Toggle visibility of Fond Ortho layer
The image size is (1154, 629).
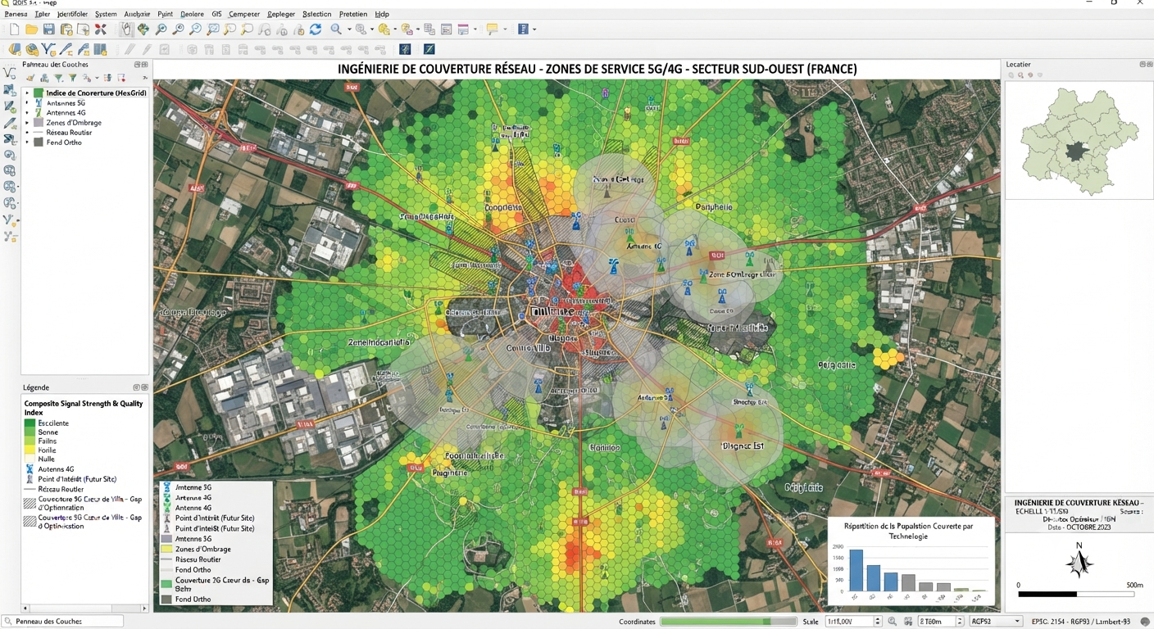(x=39, y=143)
